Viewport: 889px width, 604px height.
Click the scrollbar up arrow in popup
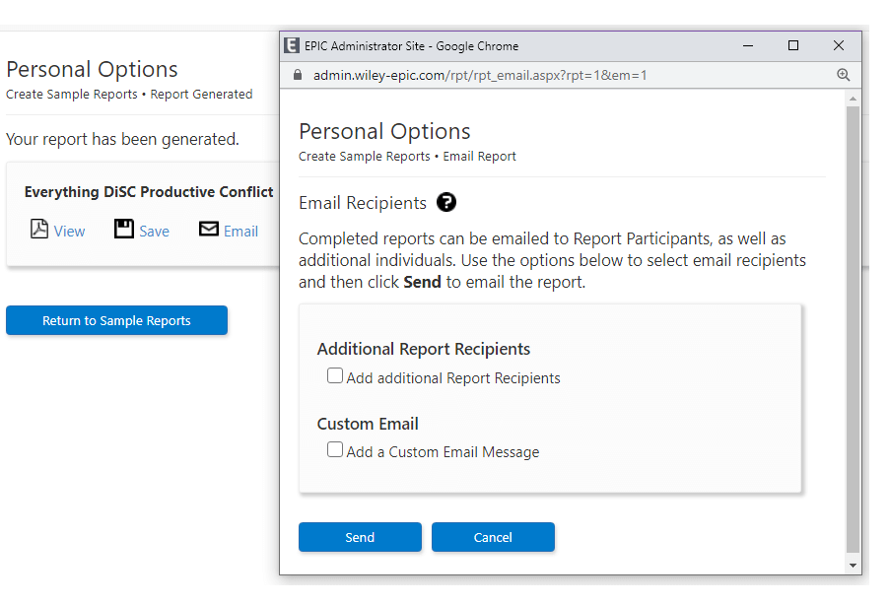(853, 99)
